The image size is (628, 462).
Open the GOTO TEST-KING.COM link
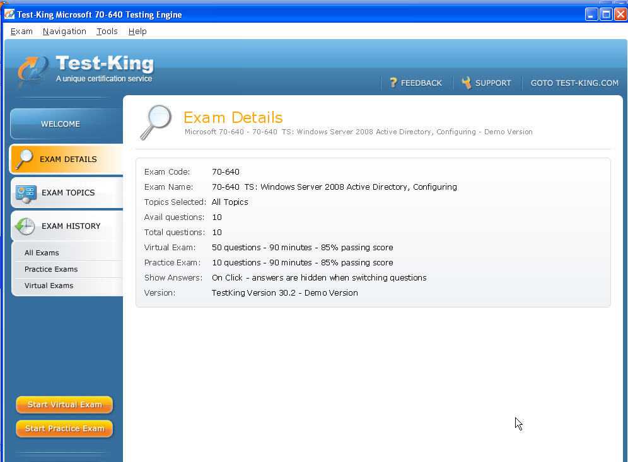point(574,83)
